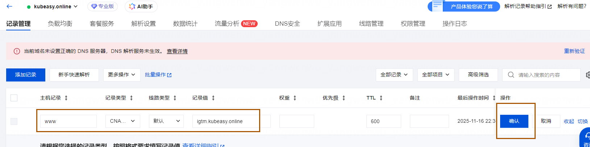
Task: Click the 新手快速解析 button
Action: (74, 75)
